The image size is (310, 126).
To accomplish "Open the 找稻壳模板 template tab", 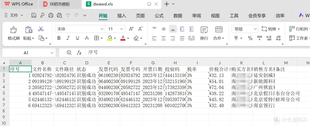I will [59, 4].
